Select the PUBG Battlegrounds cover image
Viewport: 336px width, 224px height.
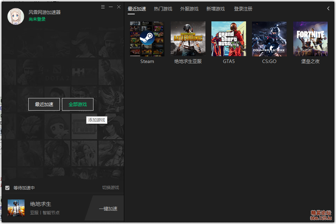tap(188, 38)
